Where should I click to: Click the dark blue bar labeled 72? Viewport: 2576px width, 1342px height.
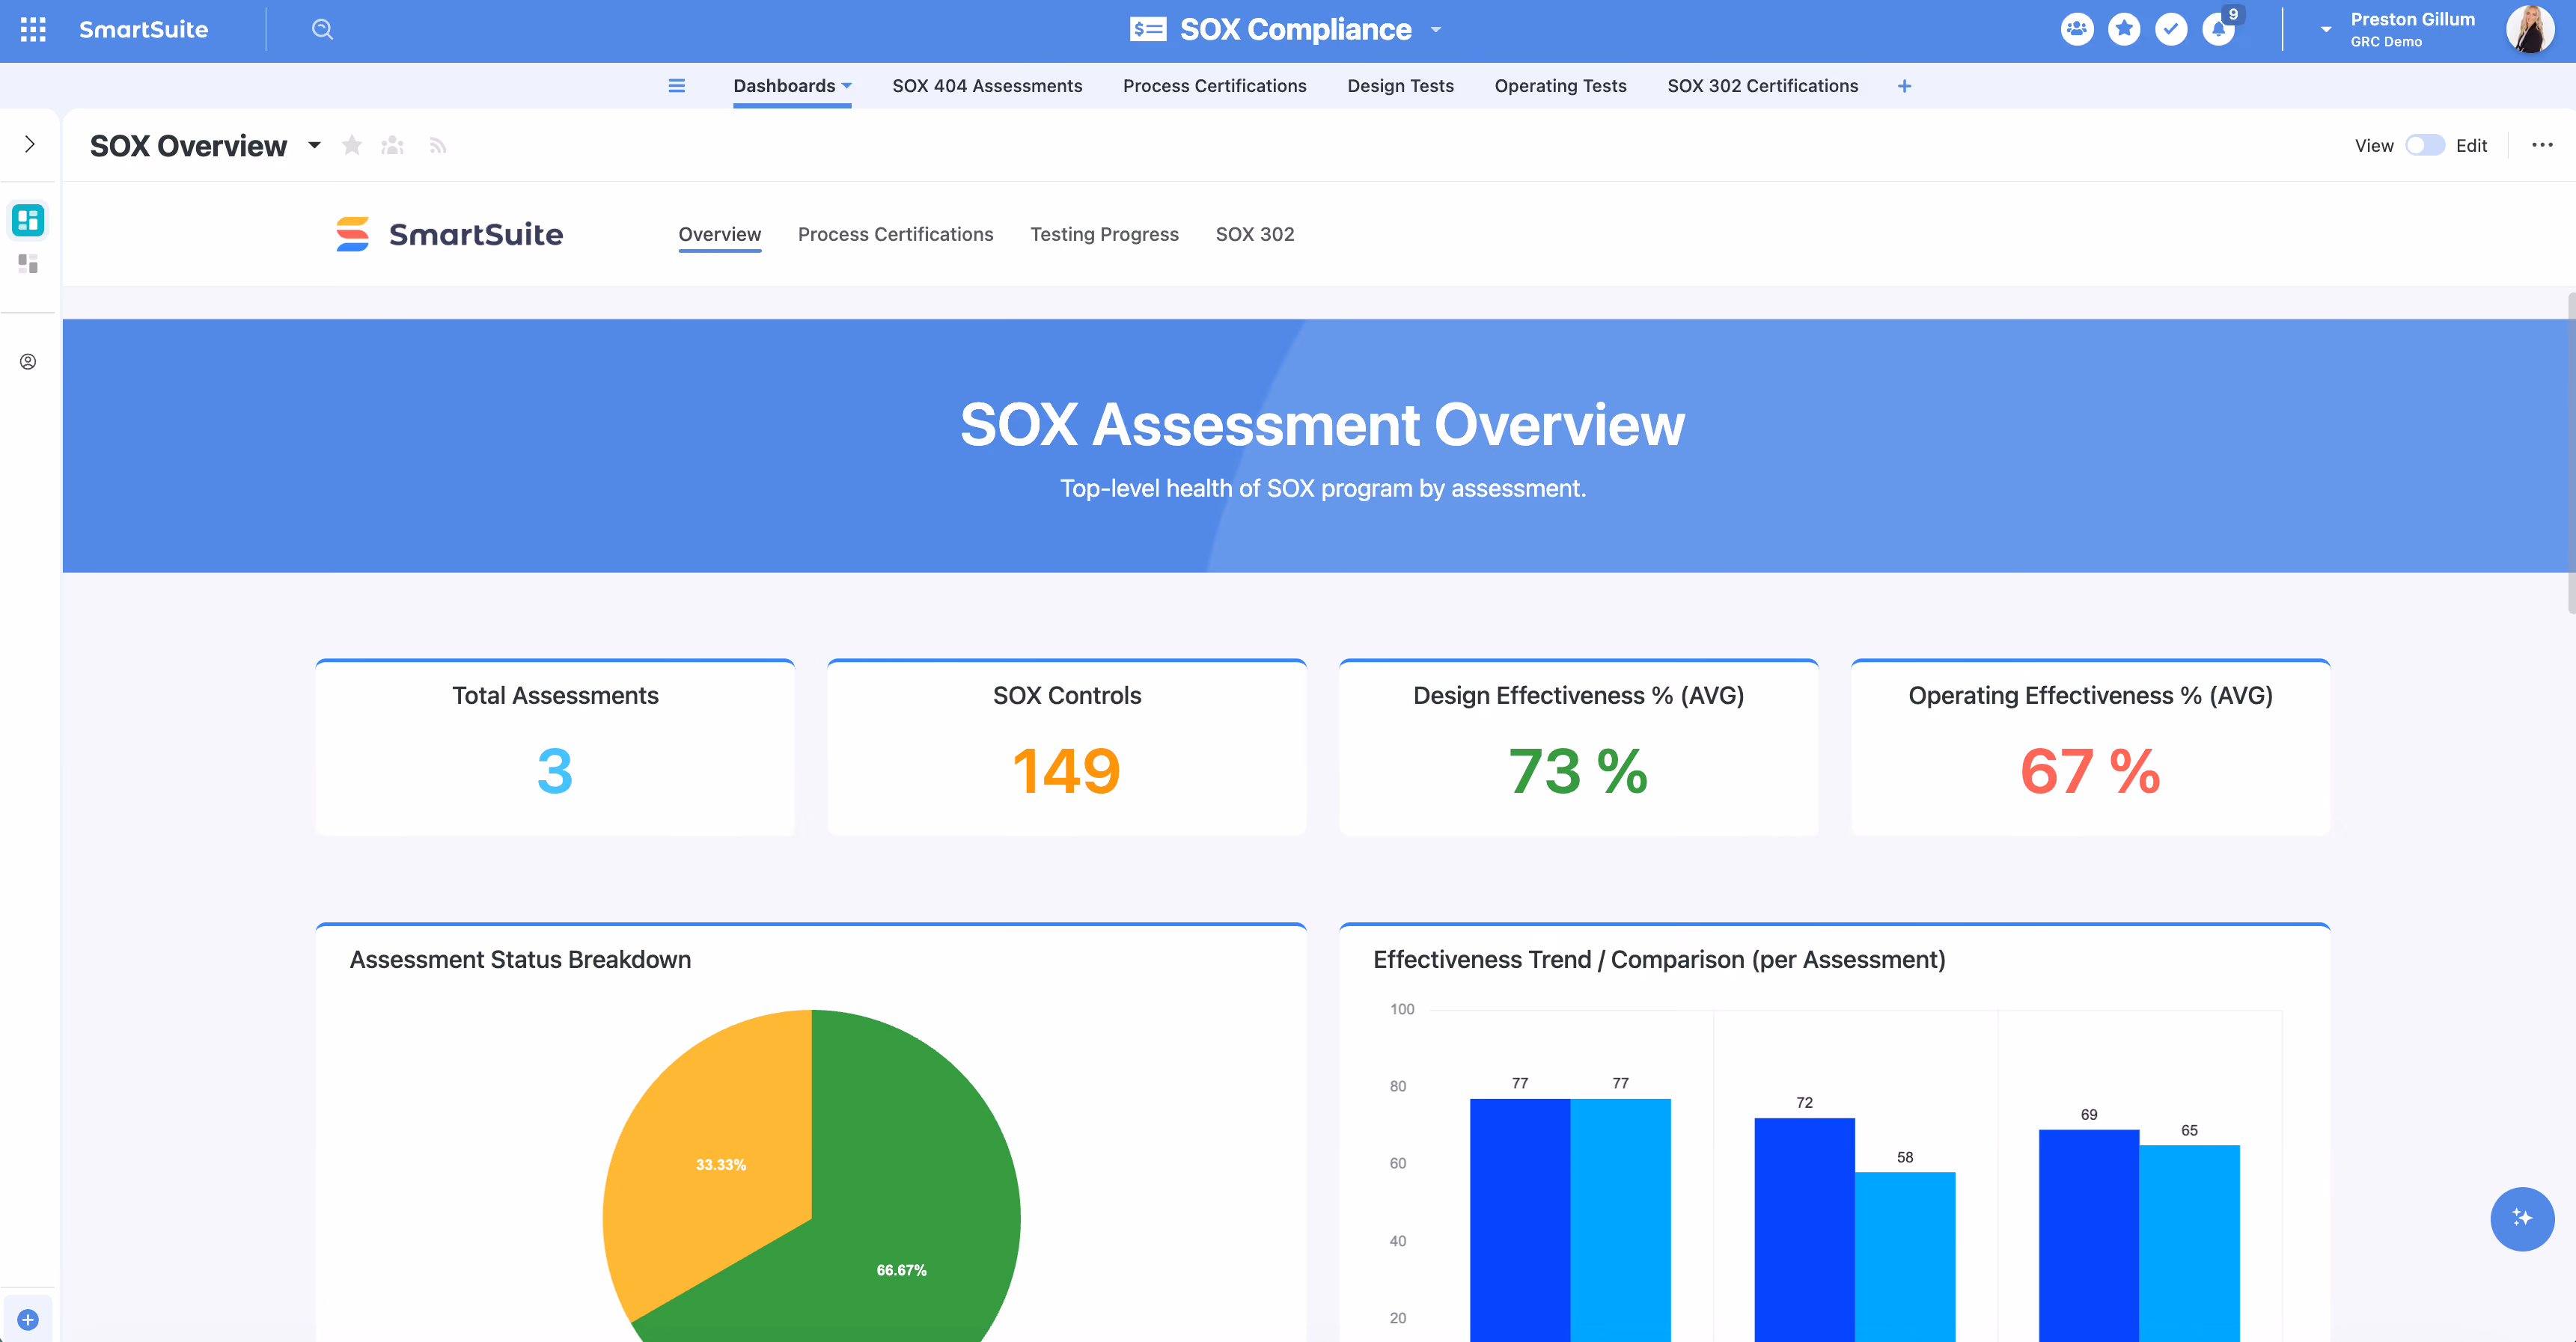[1804, 1229]
